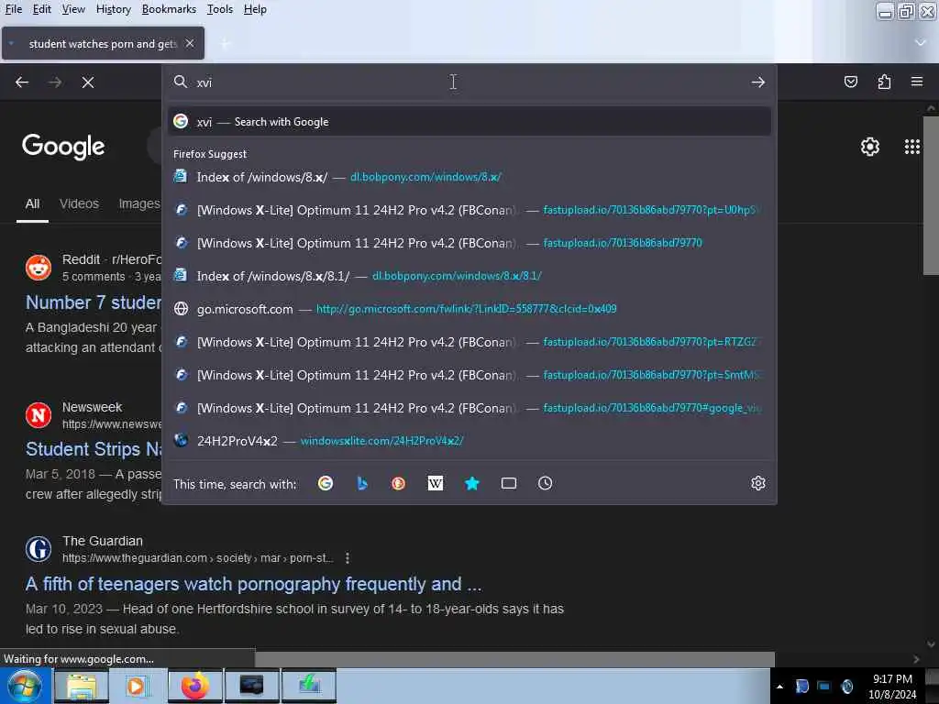The height and width of the screenshot is (704, 939).
Task: Open the File menu
Action: click(13, 9)
